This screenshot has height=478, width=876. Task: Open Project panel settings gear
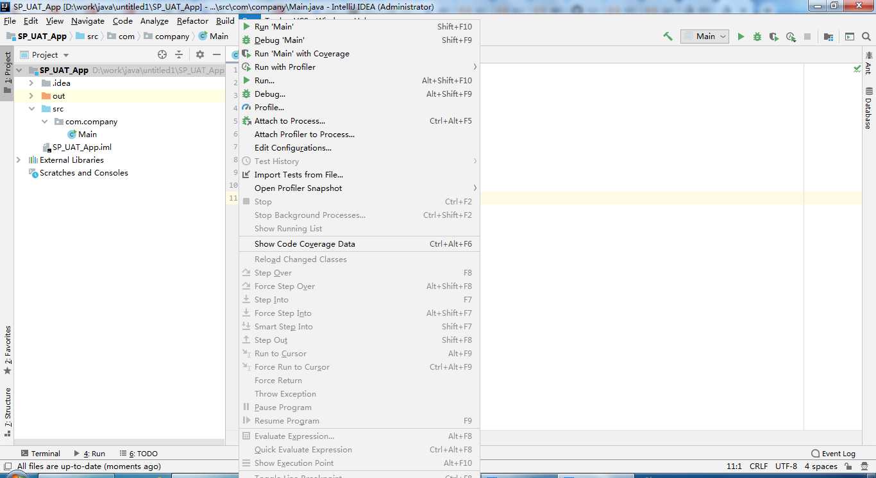(200, 54)
